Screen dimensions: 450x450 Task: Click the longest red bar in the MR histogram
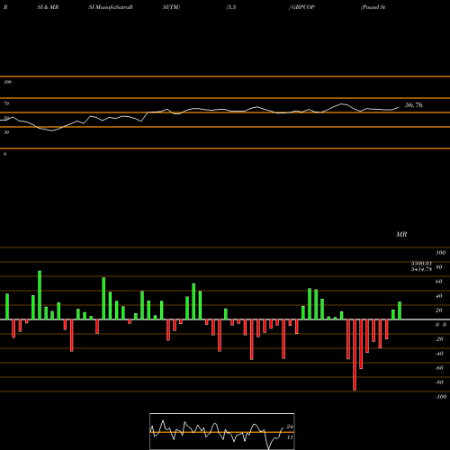point(355,355)
